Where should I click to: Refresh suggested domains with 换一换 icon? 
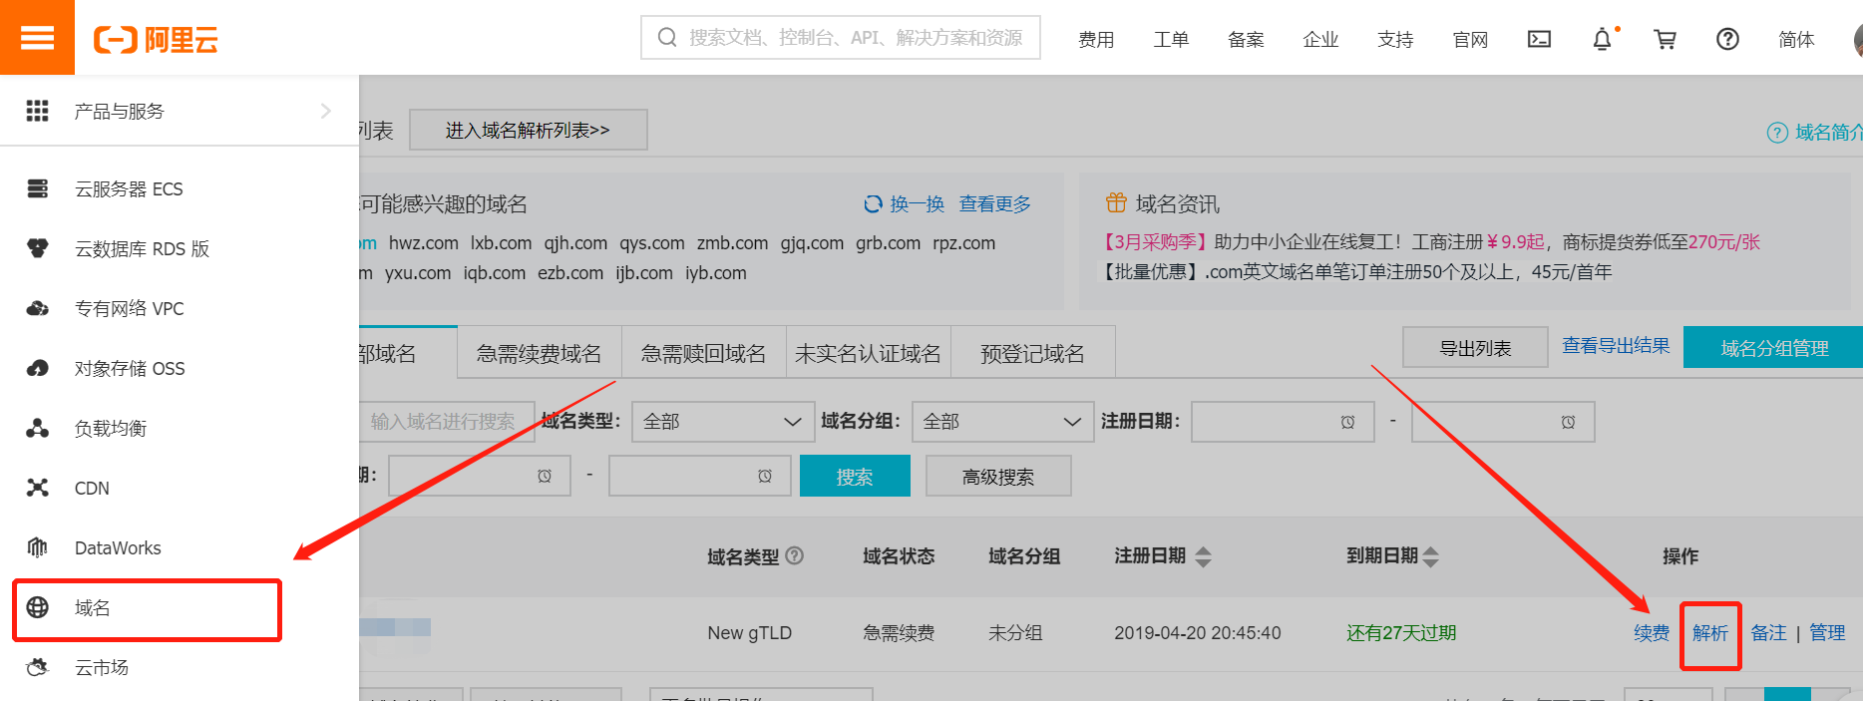pos(873,204)
